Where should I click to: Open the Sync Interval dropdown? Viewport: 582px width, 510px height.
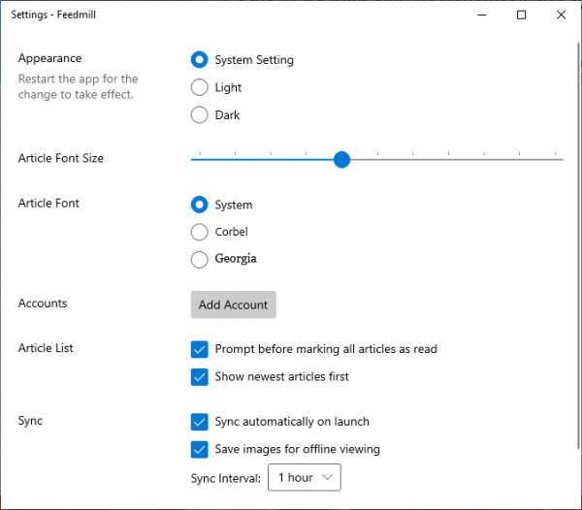pyautogui.click(x=305, y=477)
